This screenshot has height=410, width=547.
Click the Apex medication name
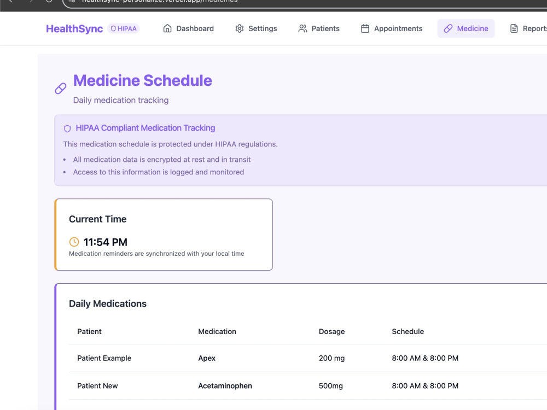pos(207,359)
